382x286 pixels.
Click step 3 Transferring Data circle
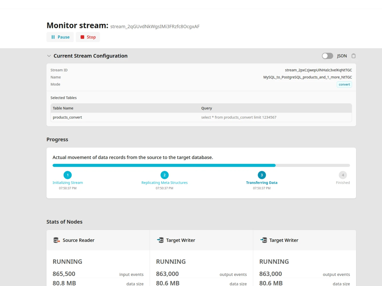pos(262,175)
